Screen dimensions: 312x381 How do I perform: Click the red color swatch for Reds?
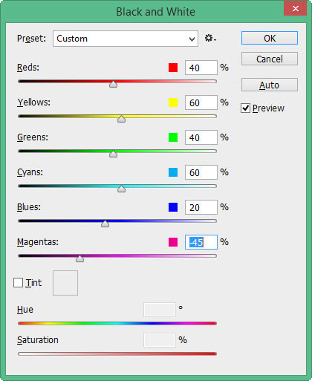point(173,68)
